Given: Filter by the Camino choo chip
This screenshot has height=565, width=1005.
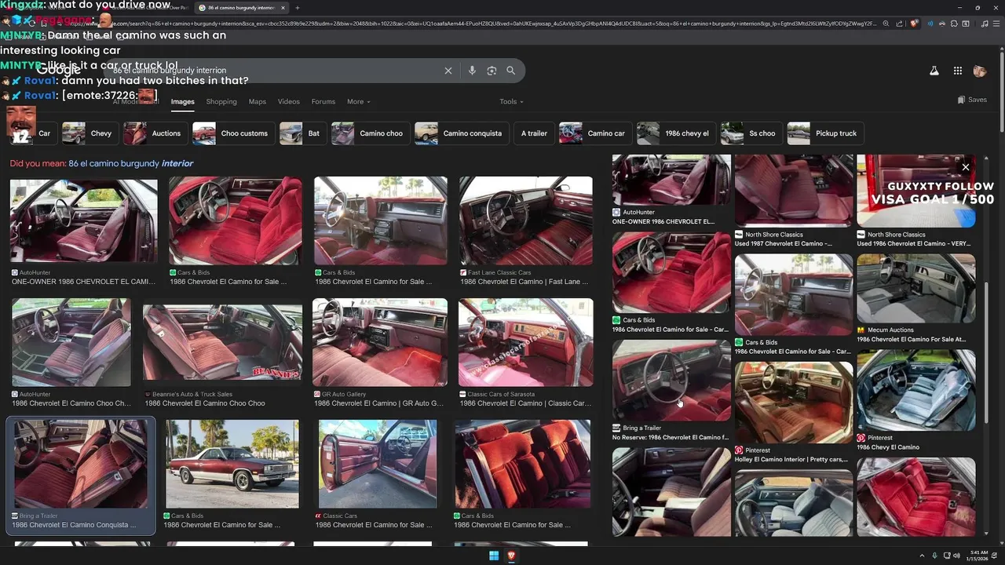Looking at the screenshot, I should (x=370, y=133).
